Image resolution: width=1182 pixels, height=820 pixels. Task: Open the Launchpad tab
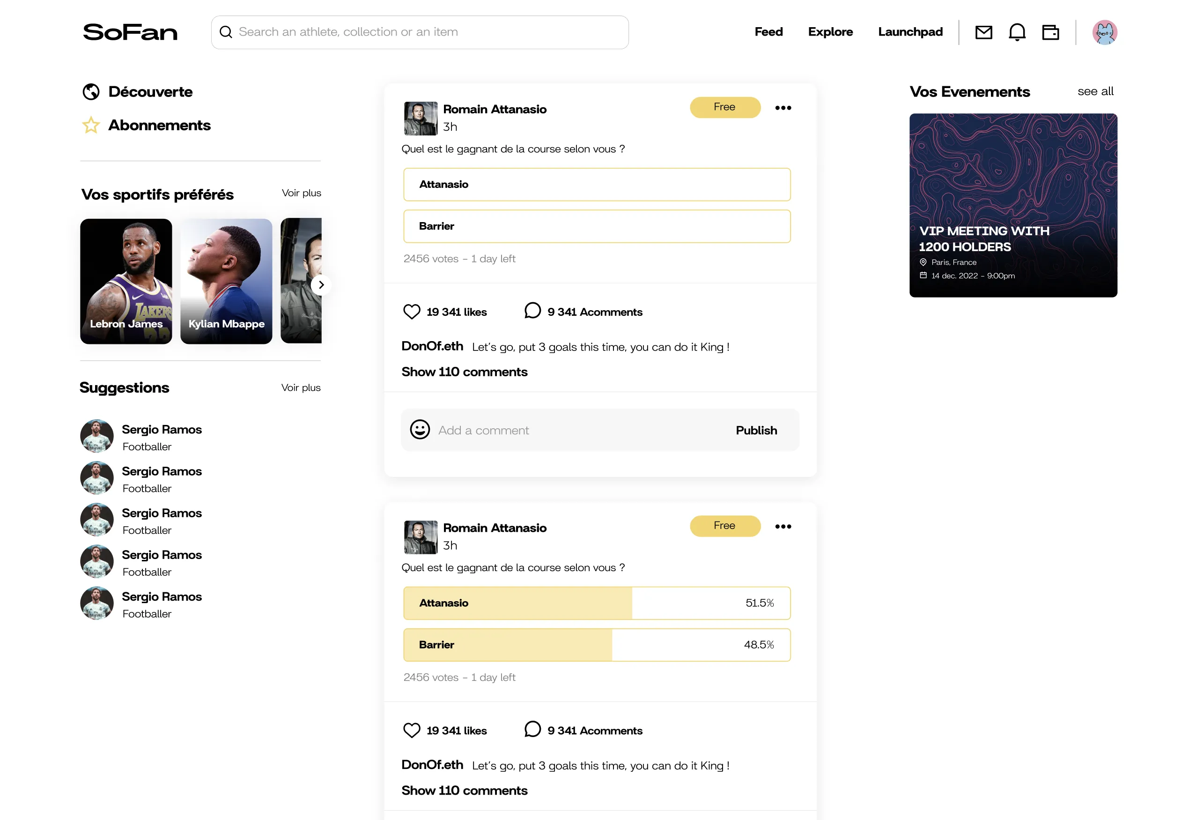click(x=910, y=32)
